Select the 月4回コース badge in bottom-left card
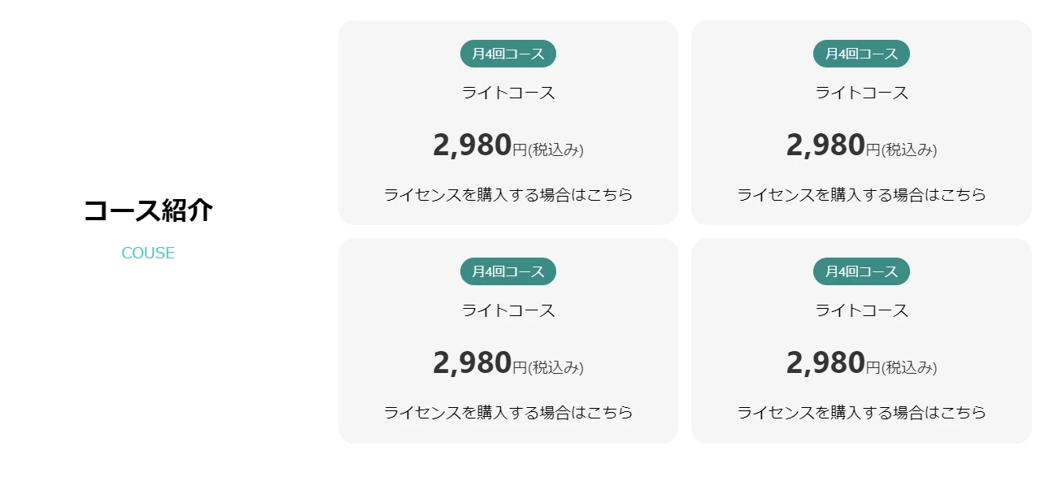Screen dimensions: 1045x490 tap(508, 271)
